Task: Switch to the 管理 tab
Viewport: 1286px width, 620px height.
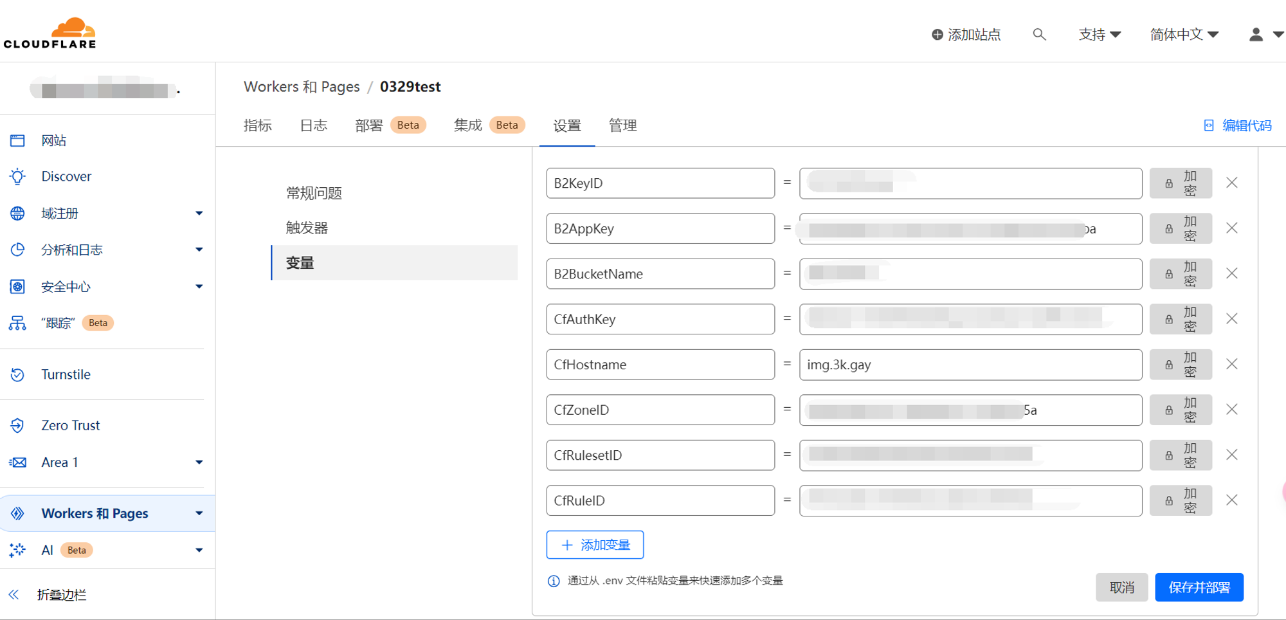Action: (x=623, y=125)
